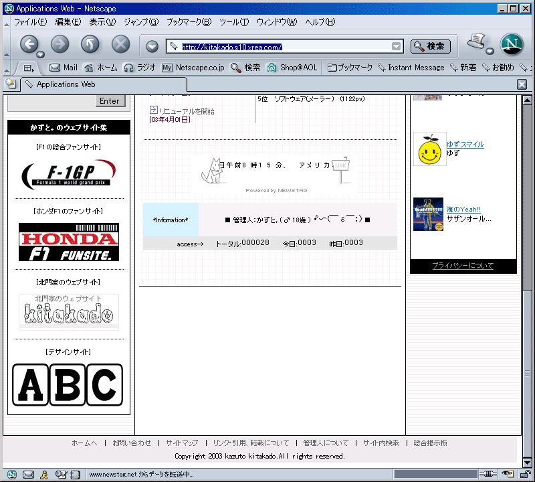Open ラジオ from the personal toolbar
This screenshot has height=482, width=535.
point(140,68)
